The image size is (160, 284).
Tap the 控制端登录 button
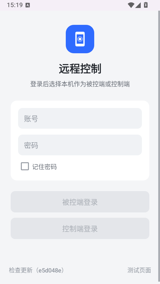[x=80, y=228]
